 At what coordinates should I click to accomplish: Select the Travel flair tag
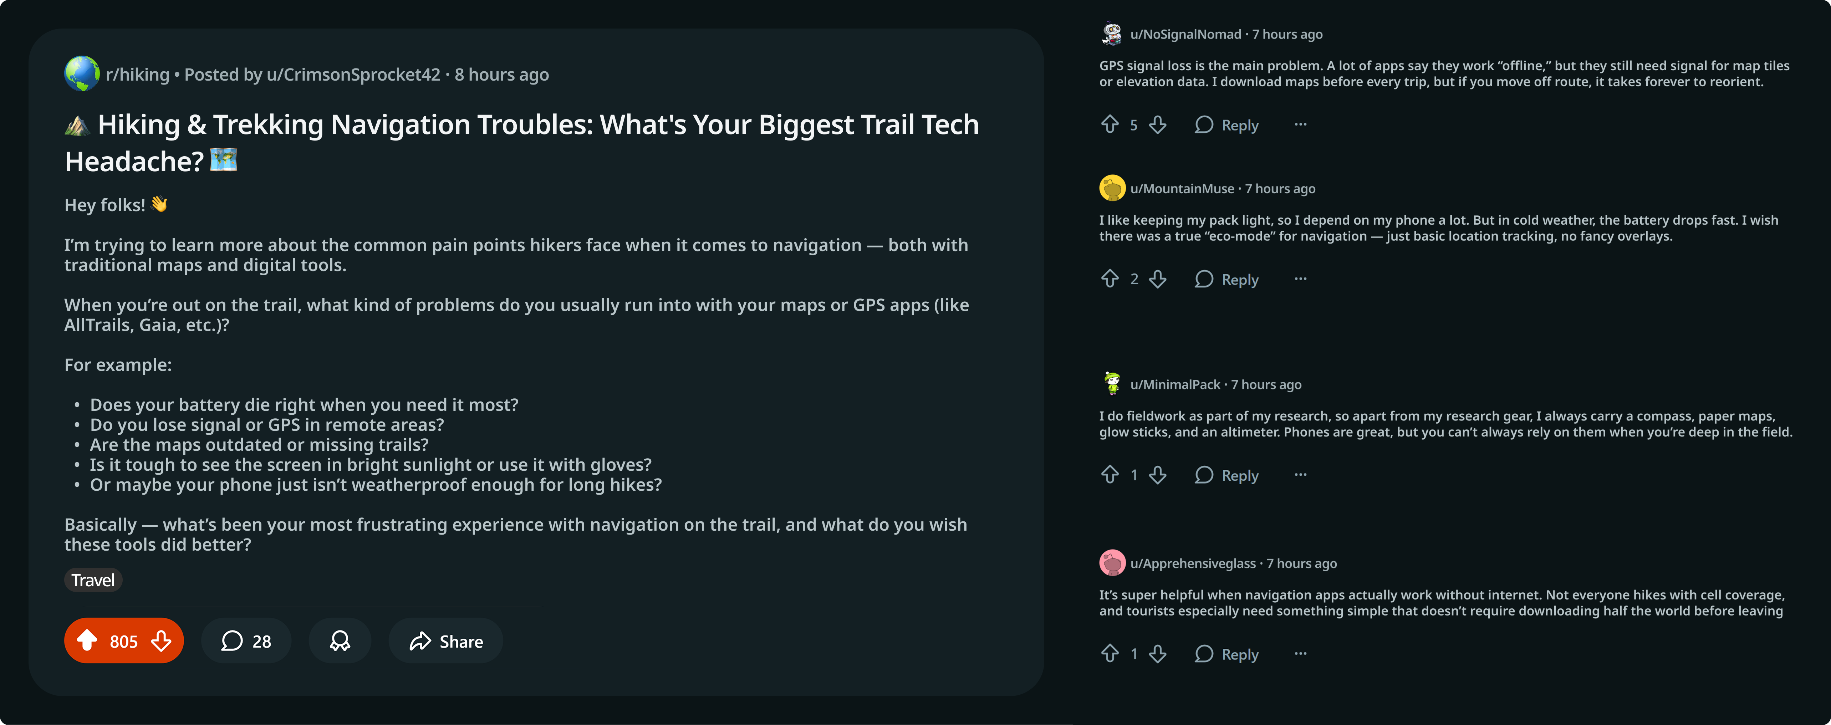pos(92,579)
